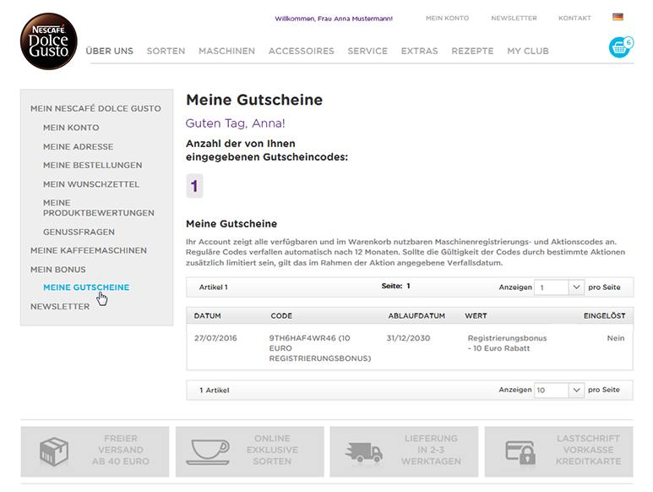653x492 pixels.
Task: Click the package box shipping icon
Action: [x=54, y=451]
